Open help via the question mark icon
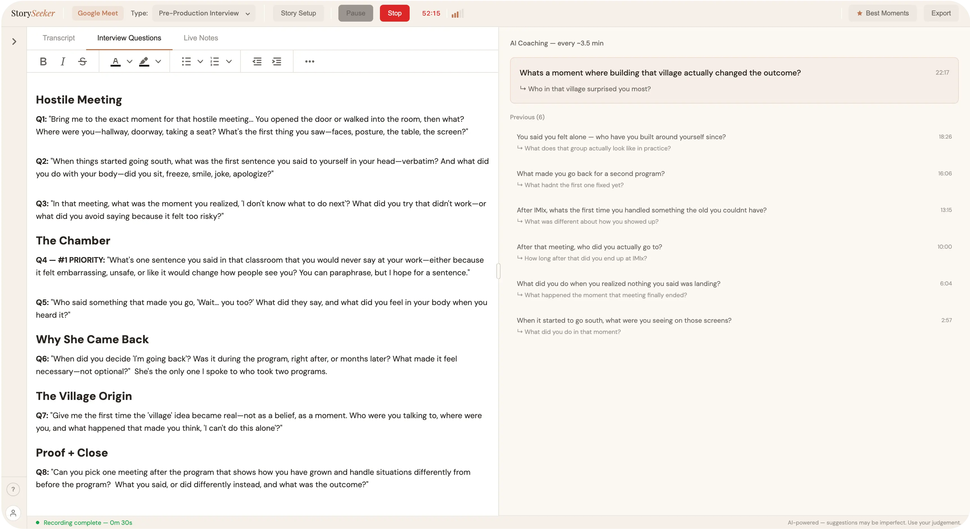The width and height of the screenshot is (970, 529). pos(13,489)
